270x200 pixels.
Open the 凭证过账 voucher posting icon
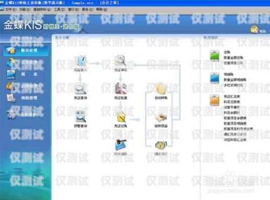point(121,117)
